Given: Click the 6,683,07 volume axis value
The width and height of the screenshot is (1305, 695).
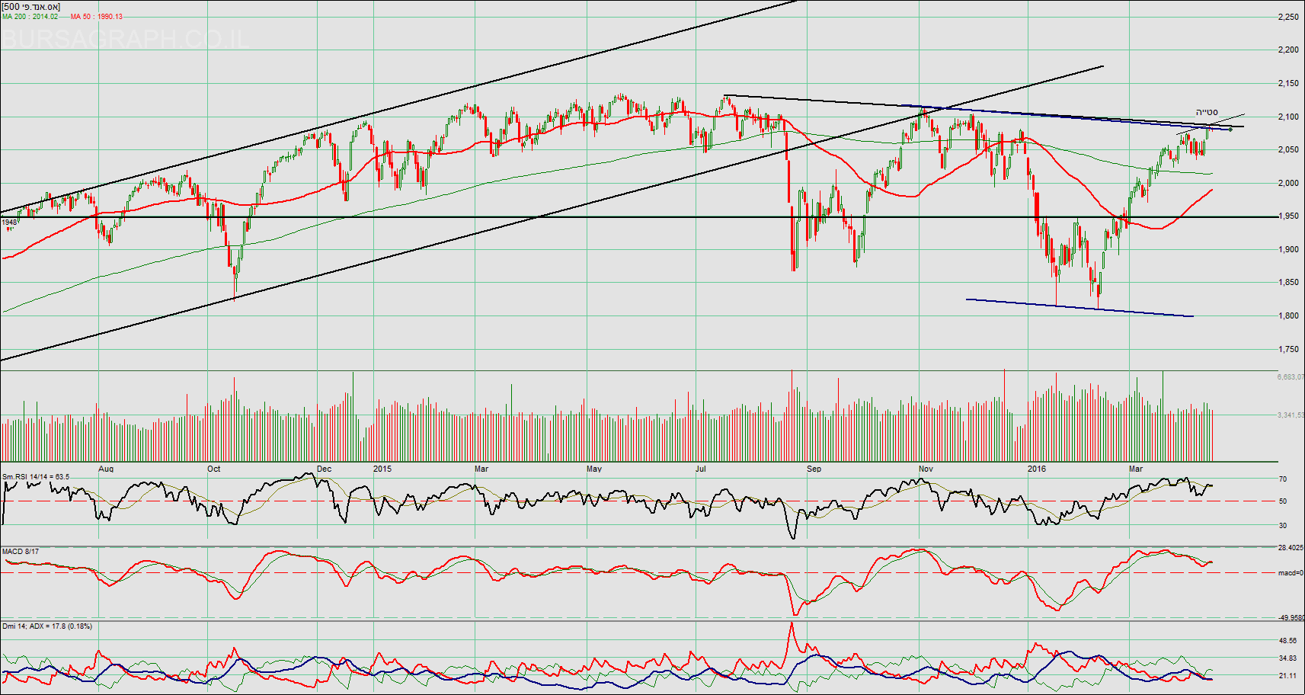Looking at the screenshot, I should click(1291, 376).
